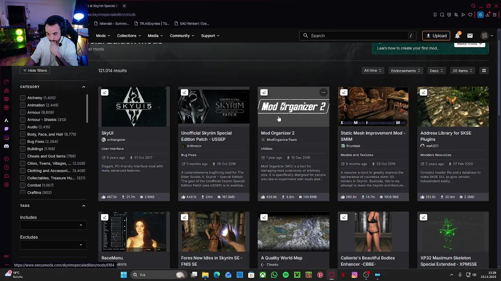
Task: Open the user profile avatar dropdown
Action: [487, 36]
